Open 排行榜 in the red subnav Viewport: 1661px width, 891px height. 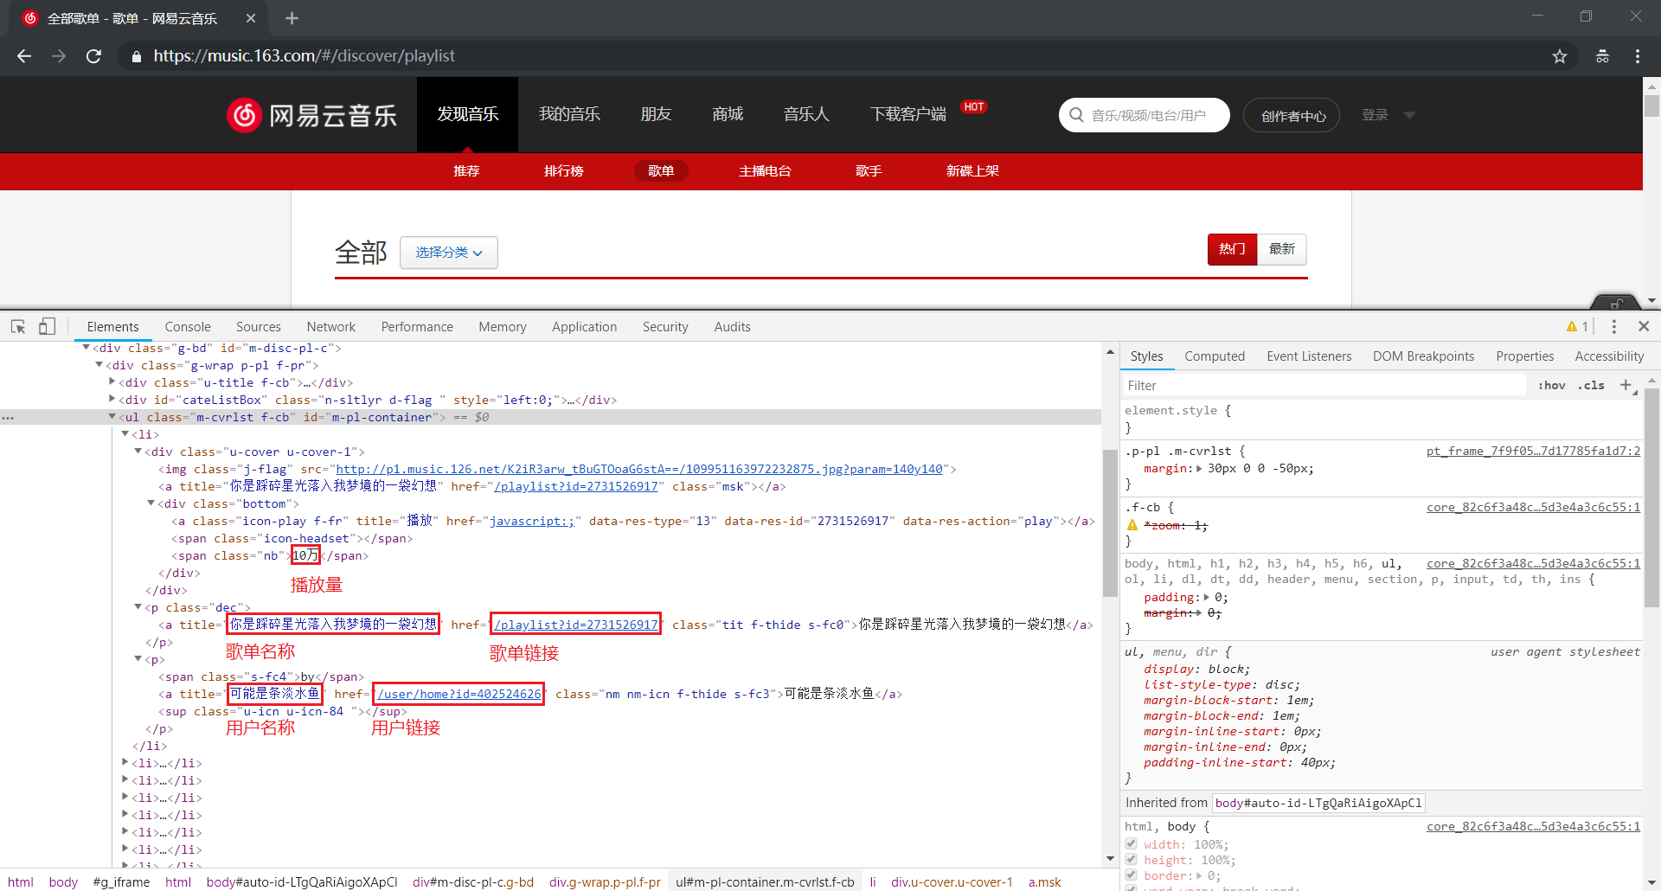pos(564,171)
